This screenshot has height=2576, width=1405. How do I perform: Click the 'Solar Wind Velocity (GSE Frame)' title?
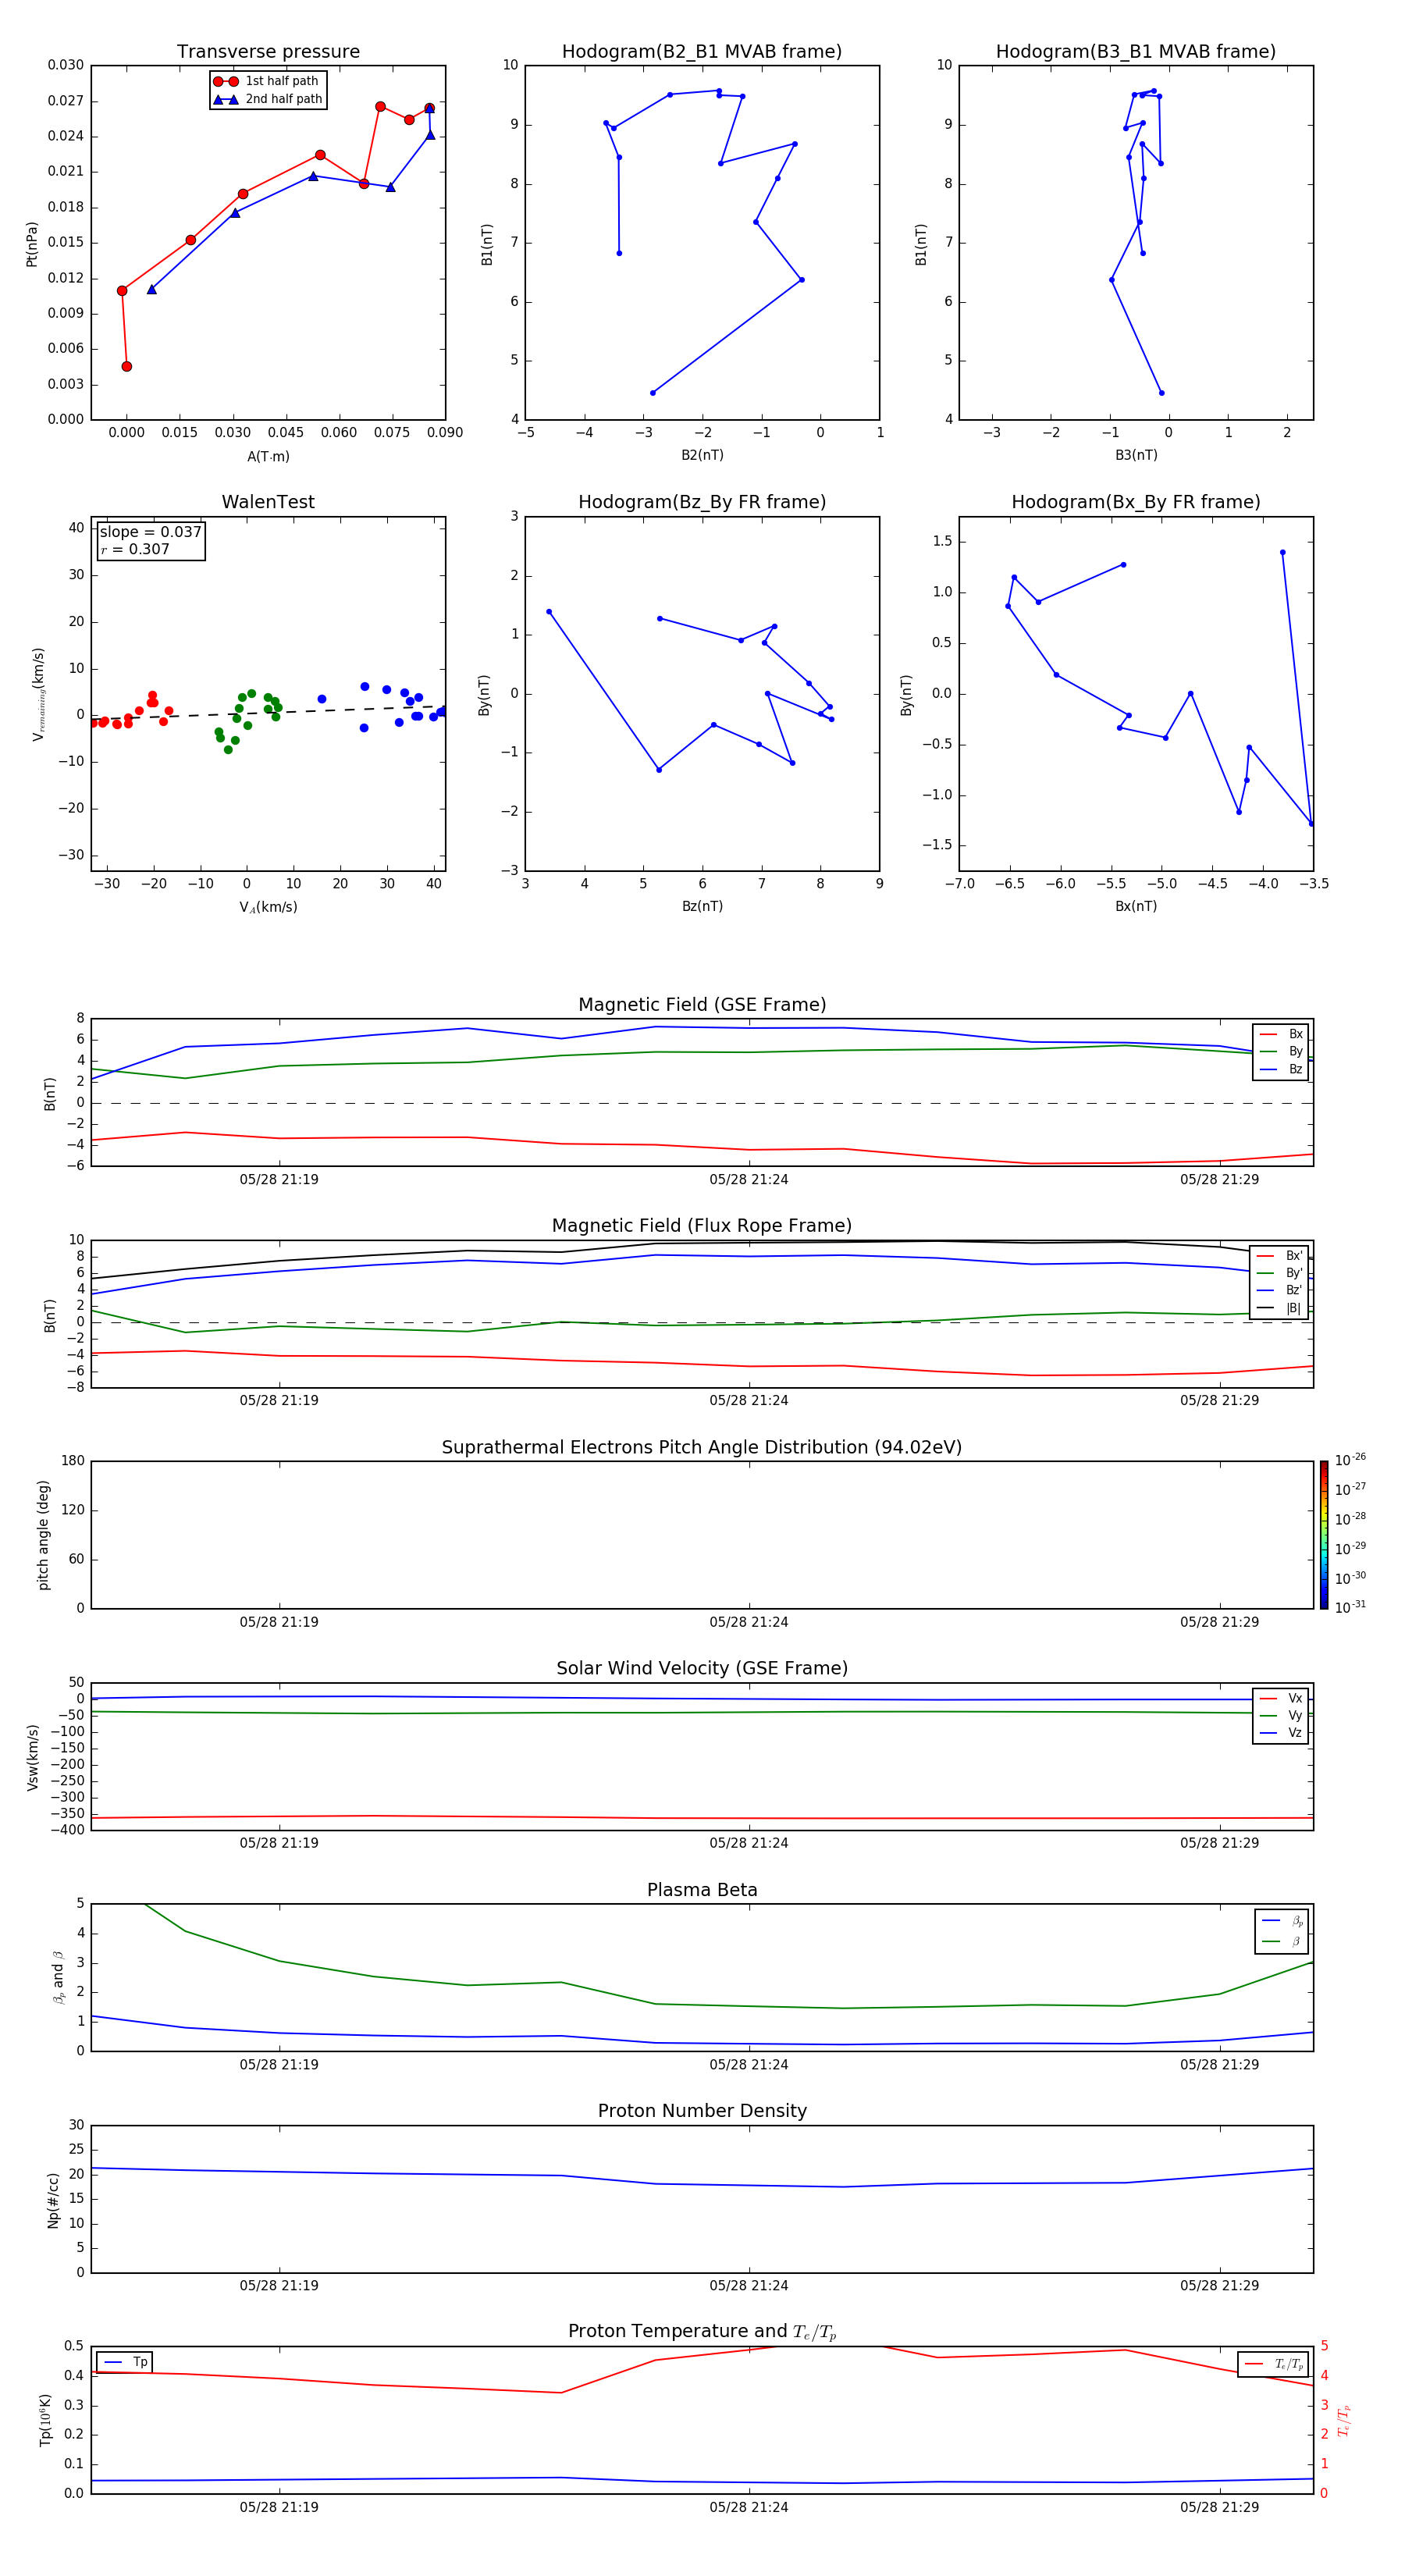pyautogui.click(x=702, y=1668)
